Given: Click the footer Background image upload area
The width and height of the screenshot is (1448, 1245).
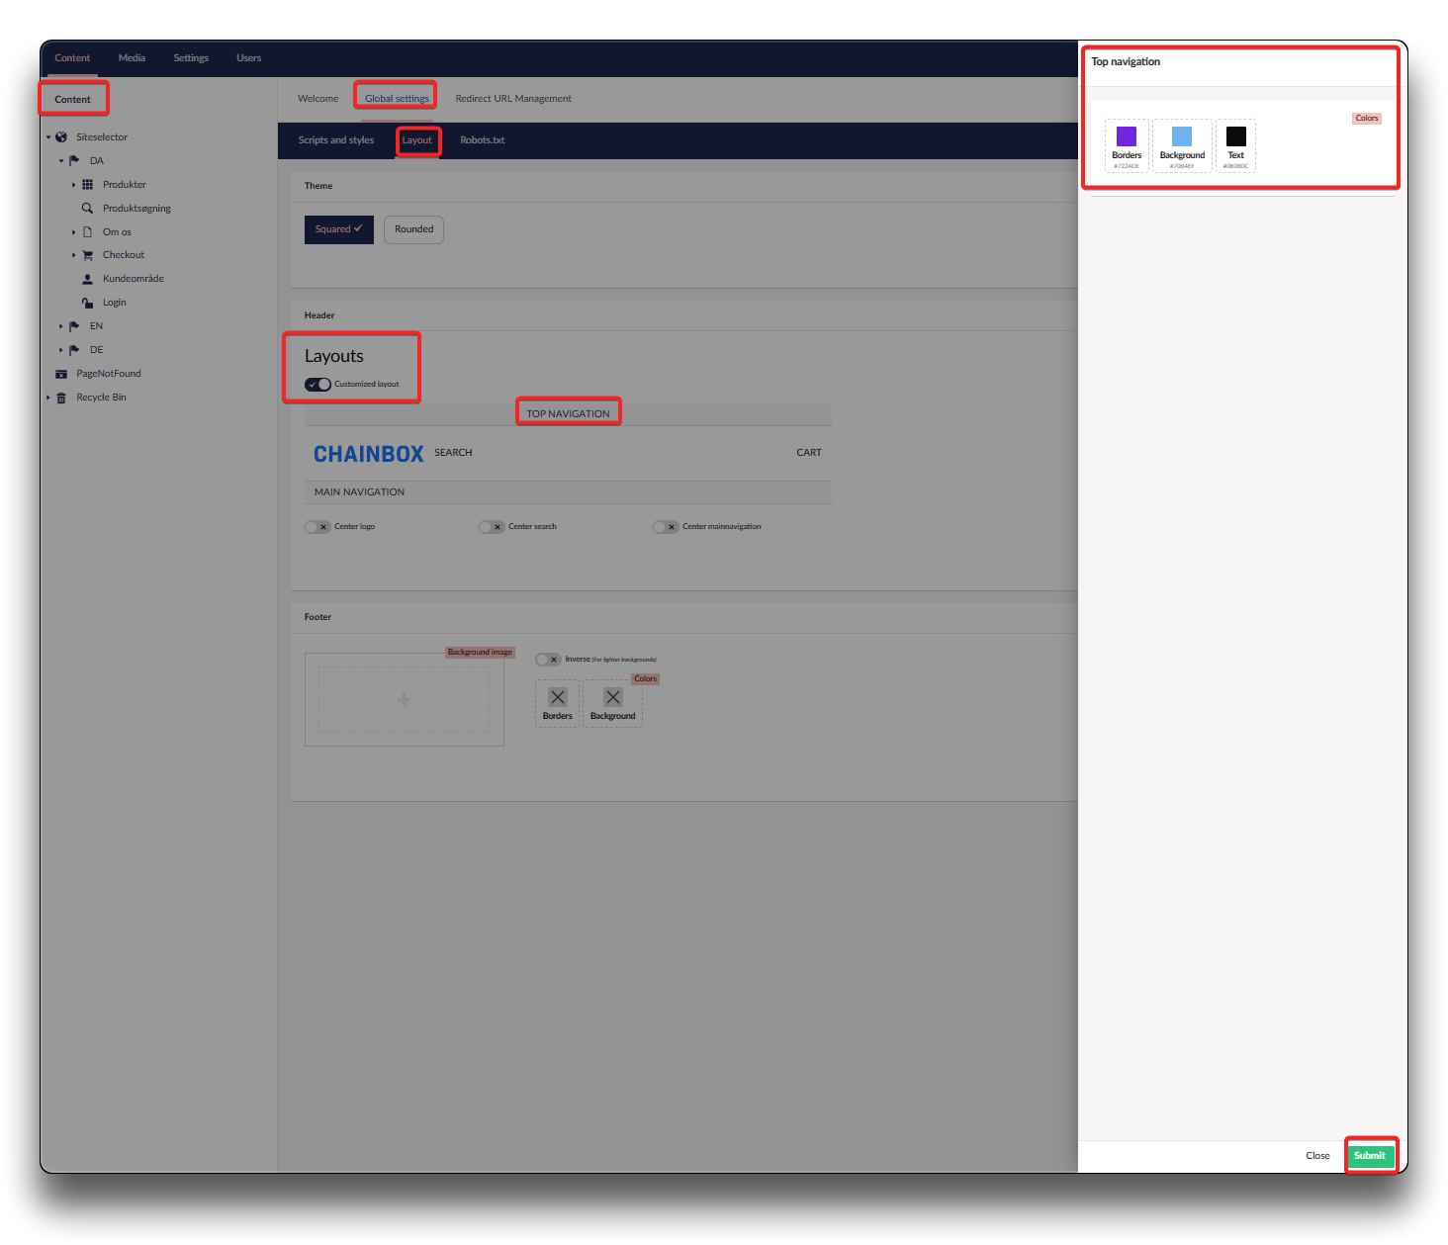Looking at the screenshot, I should (x=404, y=700).
